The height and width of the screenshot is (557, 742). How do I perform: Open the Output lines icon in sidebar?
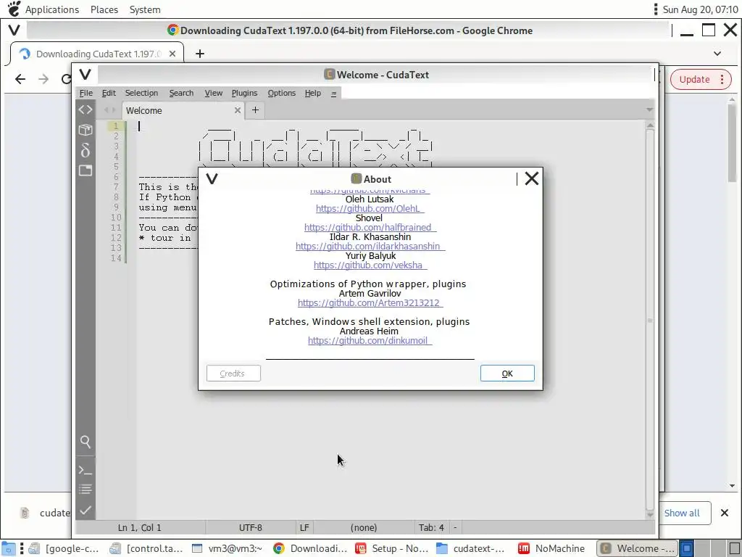coord(86,490)
